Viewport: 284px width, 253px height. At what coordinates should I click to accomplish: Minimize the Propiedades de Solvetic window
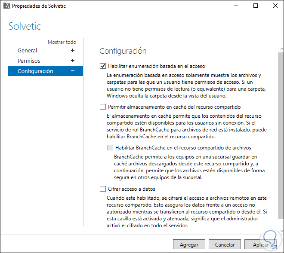click(x=236, y=6)
